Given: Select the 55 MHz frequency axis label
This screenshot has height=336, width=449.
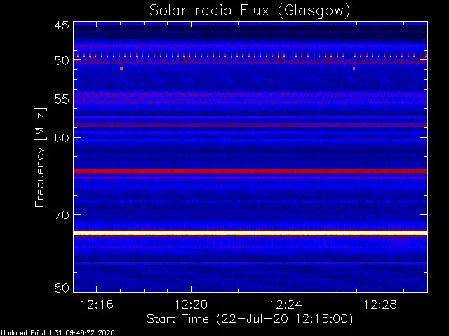Looking at the screenshot, I should (62, 99).
